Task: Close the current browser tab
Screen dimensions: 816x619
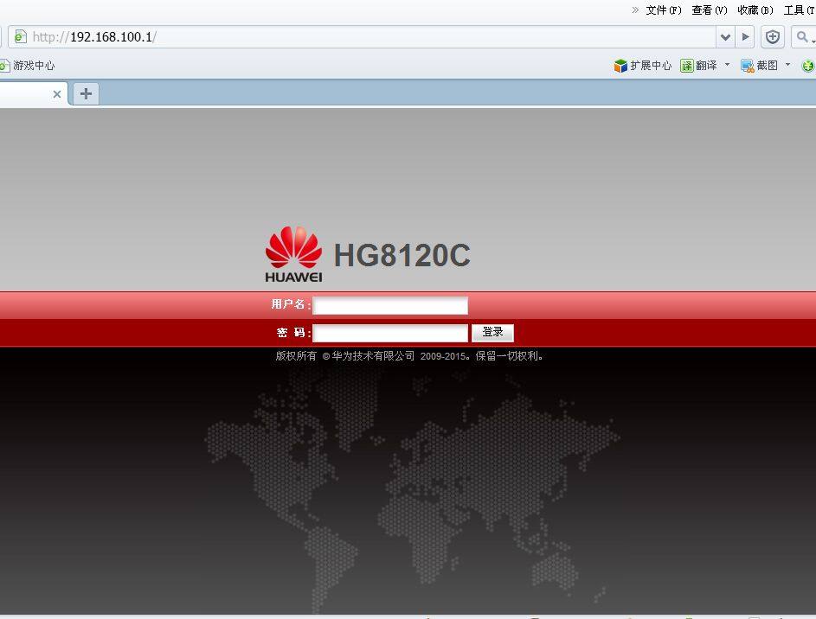Action: [57, 94]
